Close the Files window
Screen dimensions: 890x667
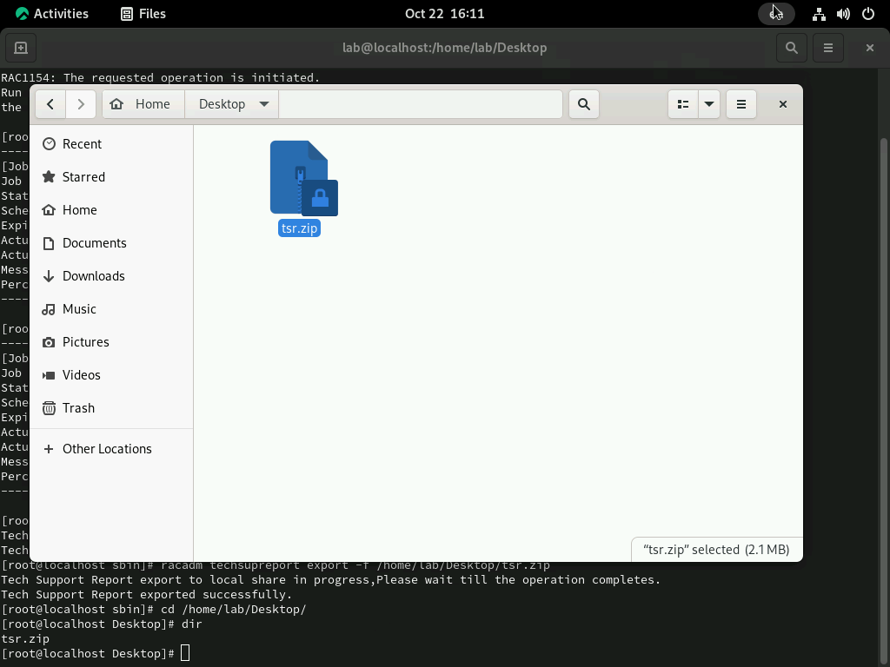783,104
